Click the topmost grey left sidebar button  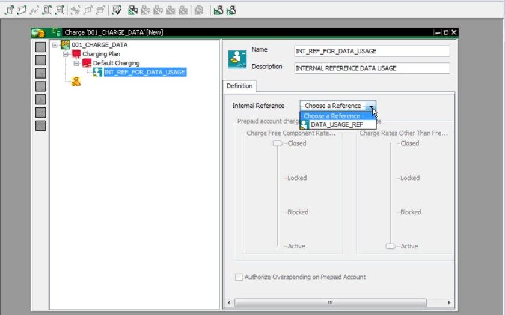click(x=41, y=47)
